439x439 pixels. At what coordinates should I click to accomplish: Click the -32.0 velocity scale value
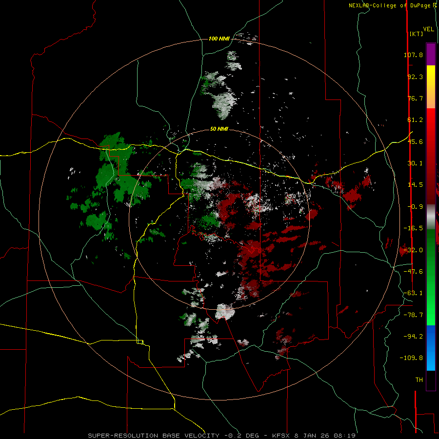coord(413,250)
